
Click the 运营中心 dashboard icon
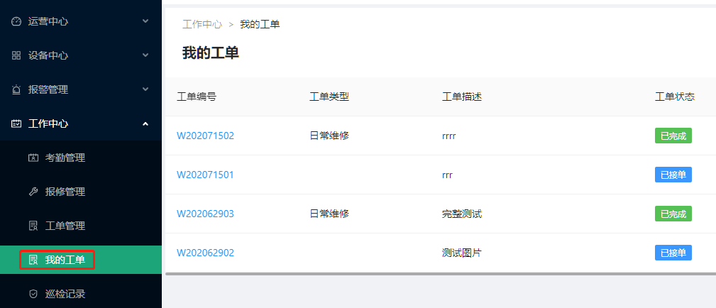[x=16, y=21]
